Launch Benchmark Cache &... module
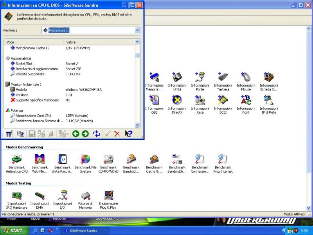Viewport: 313px width, 235px height. (154, 163)
